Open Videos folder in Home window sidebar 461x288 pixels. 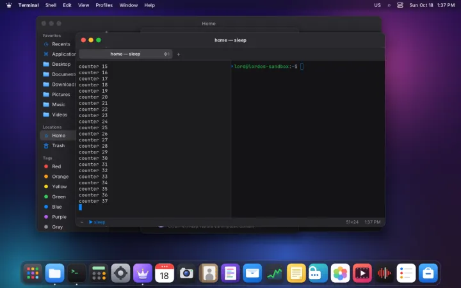click(x=58, y=115)
